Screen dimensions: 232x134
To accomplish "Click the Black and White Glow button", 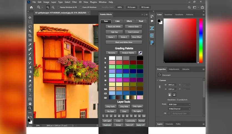I will [124, 42].
